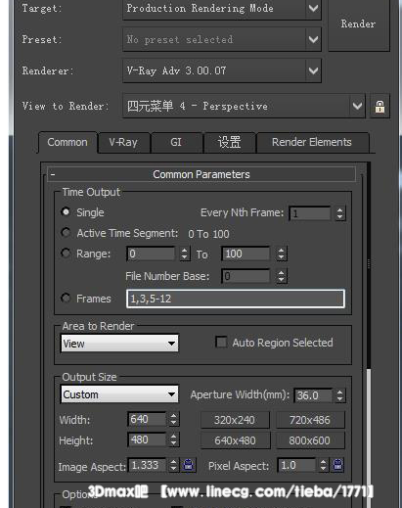Open the Output Size Custom dropdown
Screen dimensions: 402x508
point(119,394)
